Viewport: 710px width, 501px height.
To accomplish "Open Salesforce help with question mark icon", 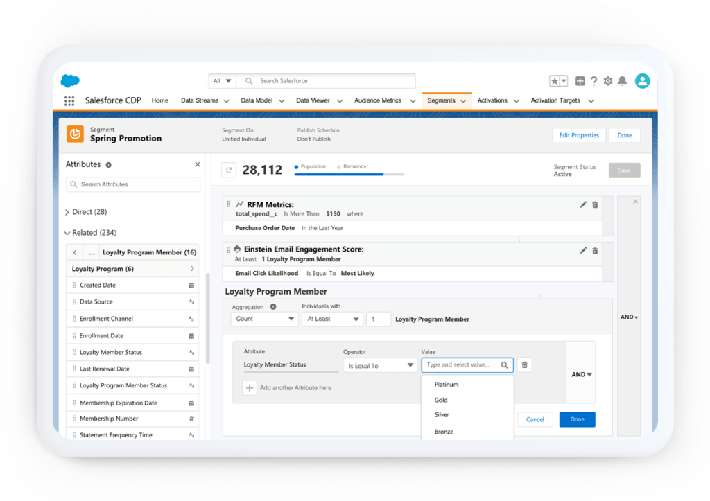I will click(x=594, y=81).
